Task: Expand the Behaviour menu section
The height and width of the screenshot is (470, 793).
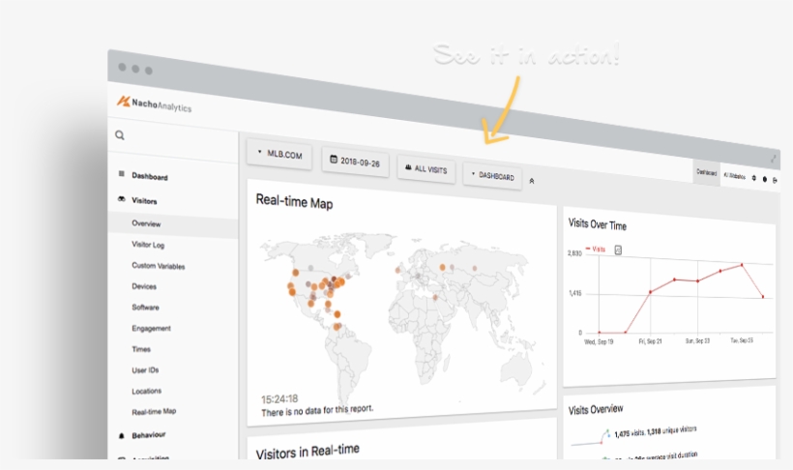Action: 149,434
